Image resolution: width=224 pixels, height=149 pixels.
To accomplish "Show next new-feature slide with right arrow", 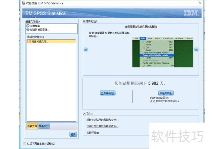I will [196, 50].
